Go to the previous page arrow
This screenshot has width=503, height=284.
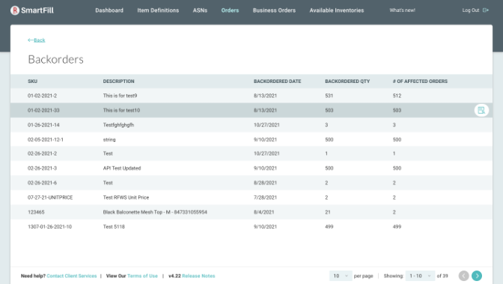coord(463,276)
